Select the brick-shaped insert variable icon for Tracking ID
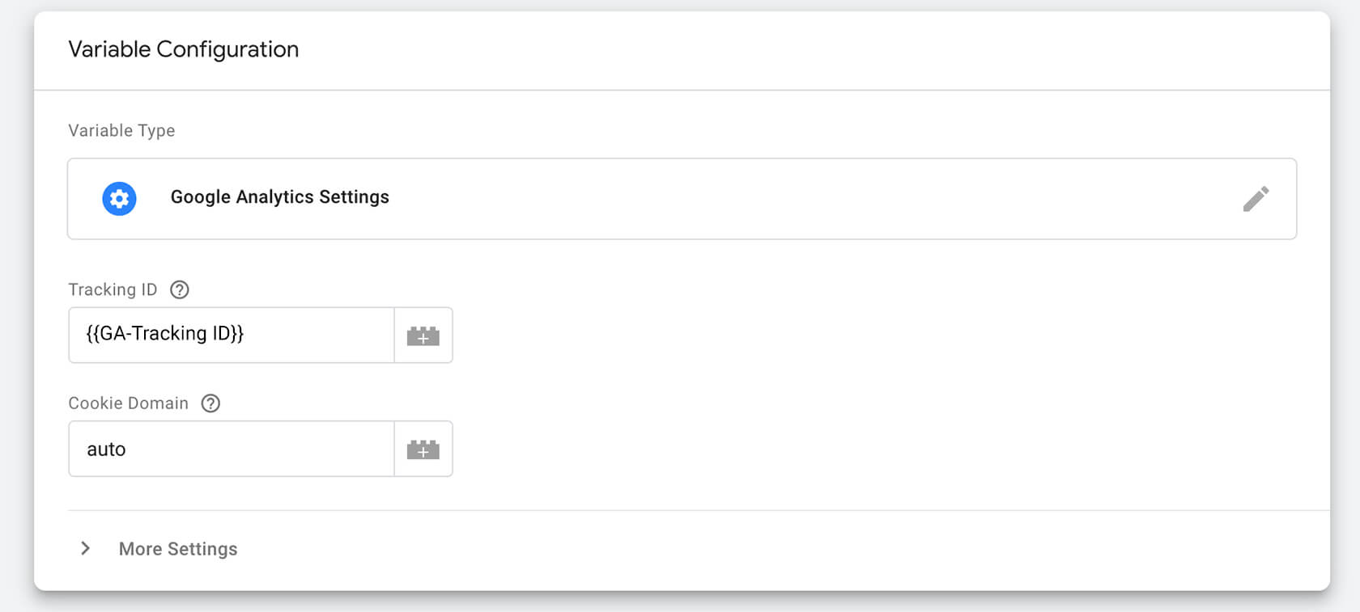Screen dimensions: 1360x612 pos(423,335)
